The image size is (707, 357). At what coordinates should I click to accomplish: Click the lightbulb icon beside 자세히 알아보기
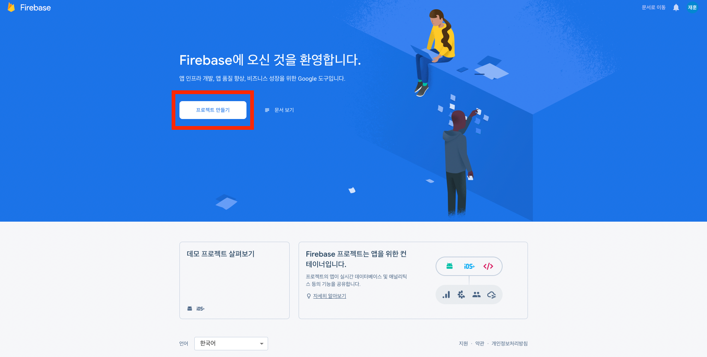click(x=309, y=296)
